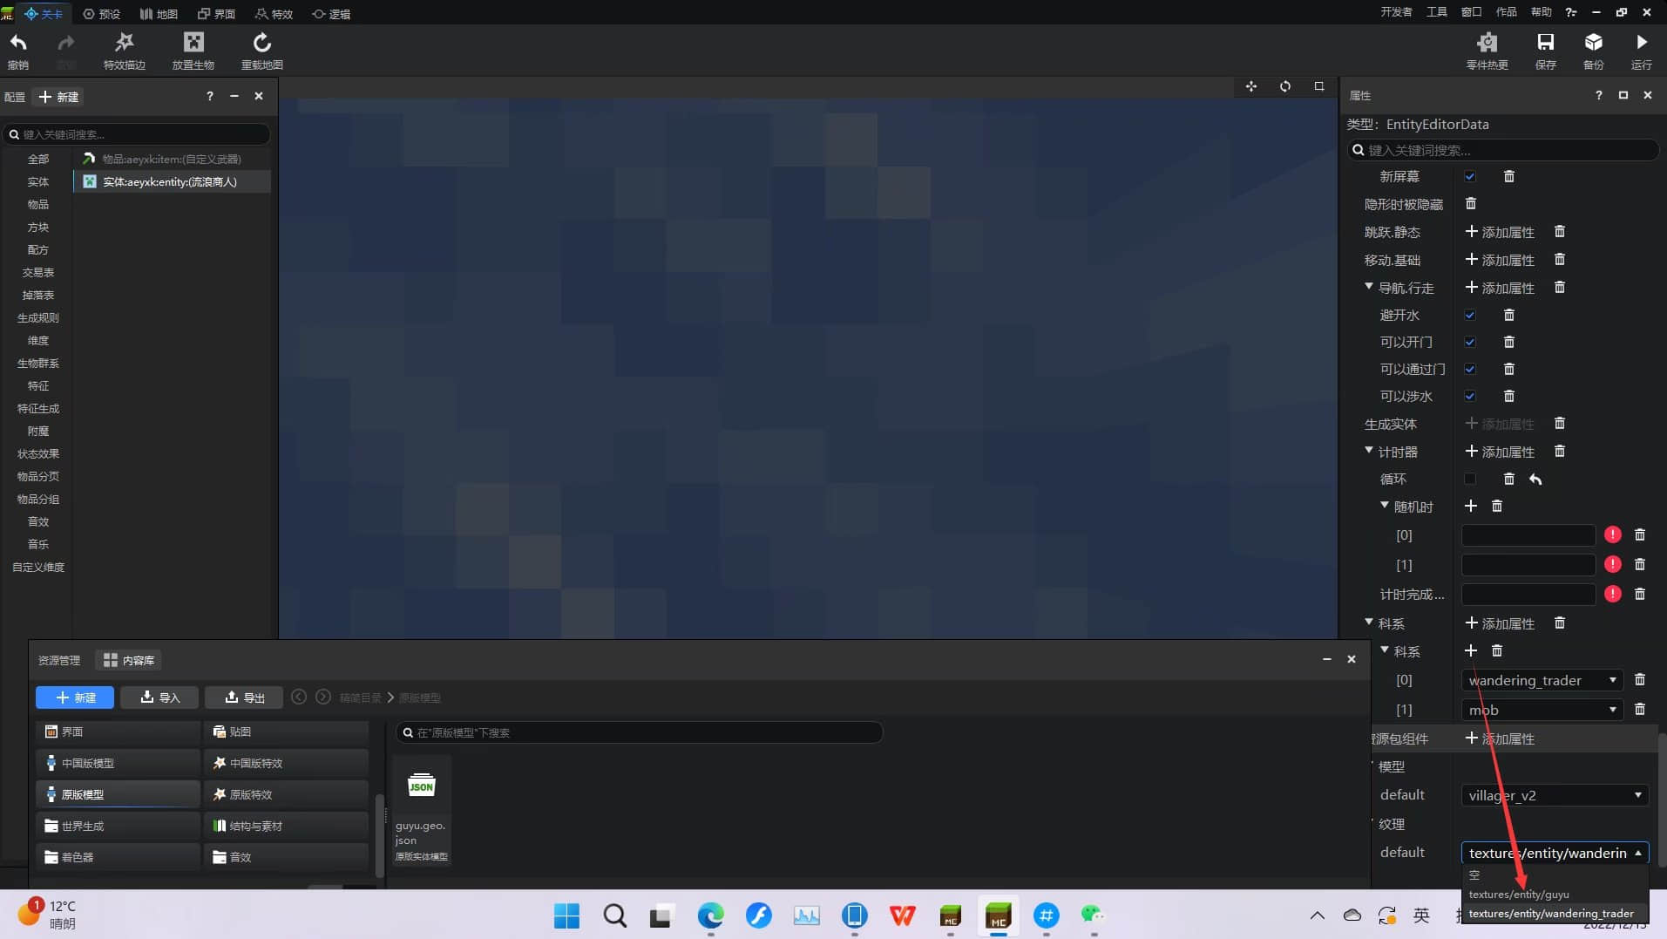The image size is (1667, 939).
Task: Select textures/entity/wandering_trader option
Action: (x=1551, y=914)
